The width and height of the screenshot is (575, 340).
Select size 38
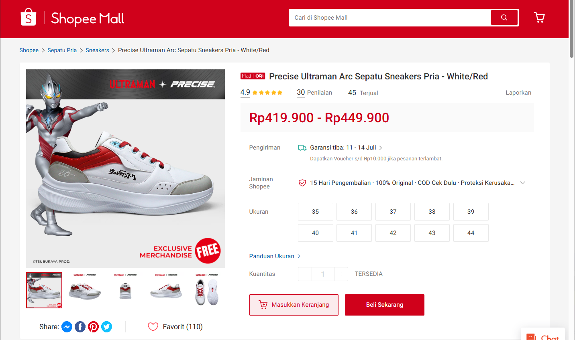432,212
